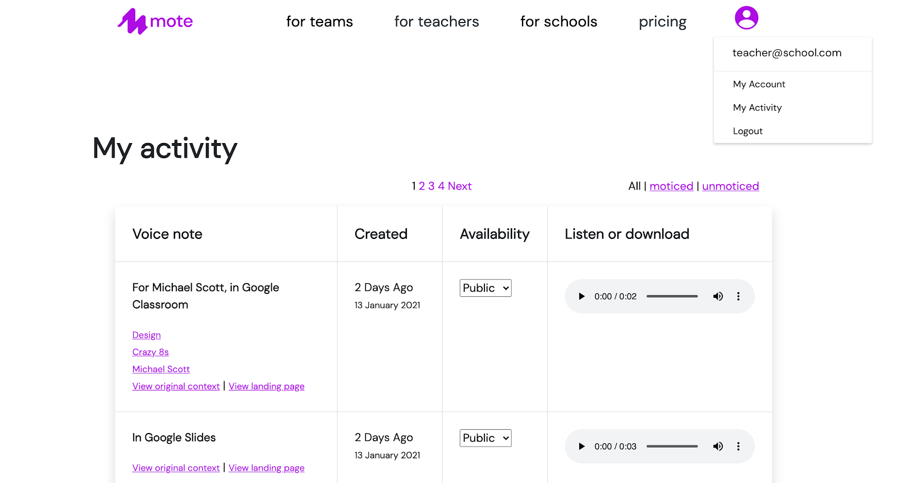Open more options on first audio player

click(738, 296)
